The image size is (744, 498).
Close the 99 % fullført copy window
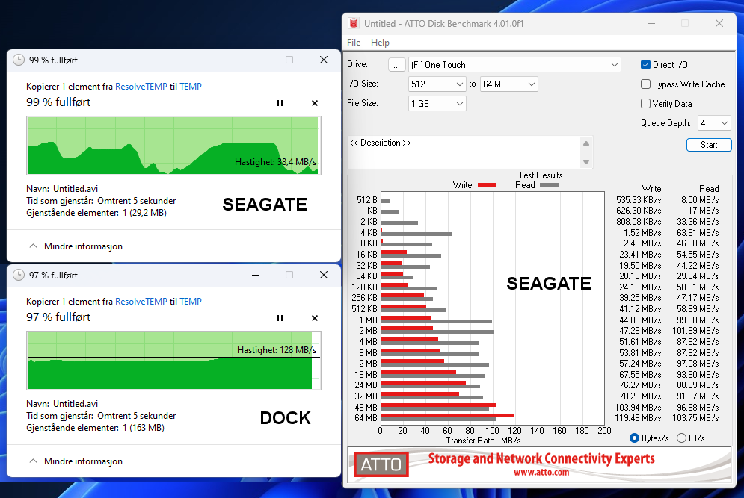(324, 60)
